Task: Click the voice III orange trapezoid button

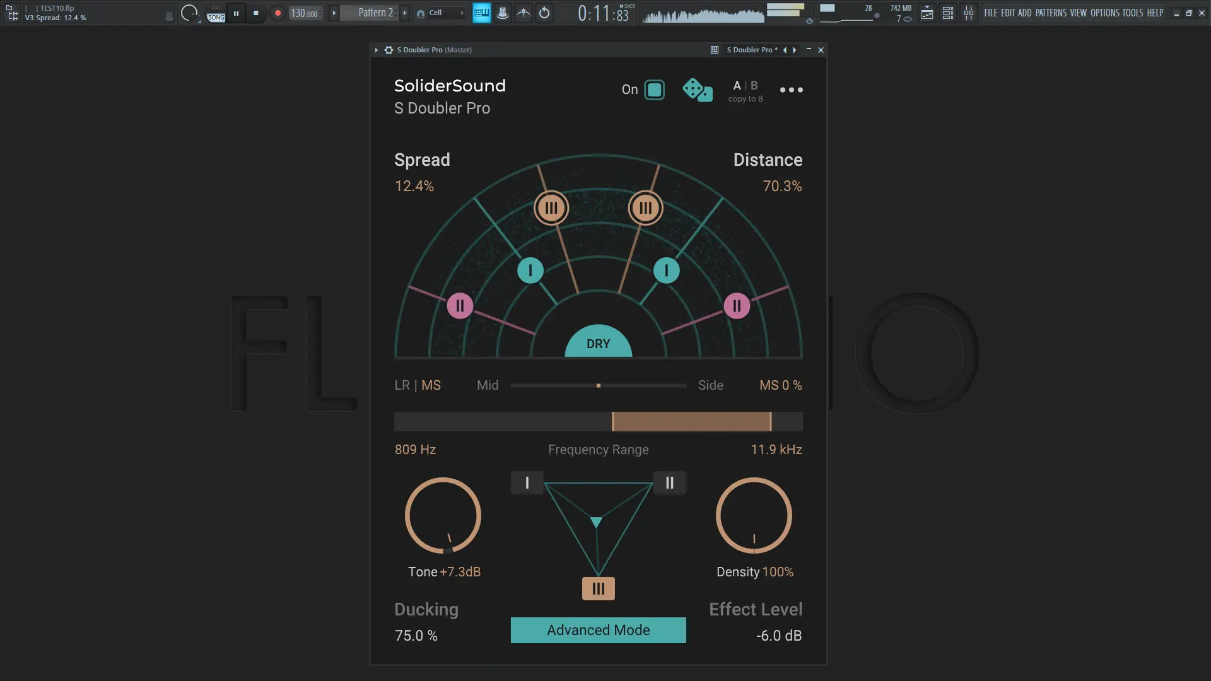Action: [598, 588]
